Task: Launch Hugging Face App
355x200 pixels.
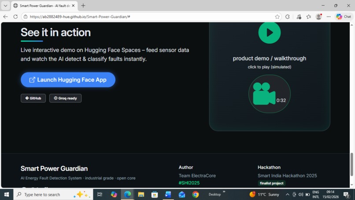Action: [68, 79]
